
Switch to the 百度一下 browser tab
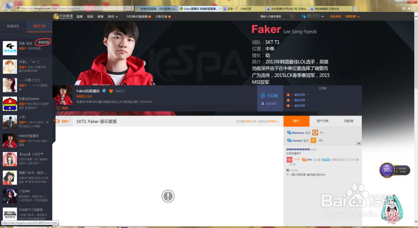(x=244, y=9)
